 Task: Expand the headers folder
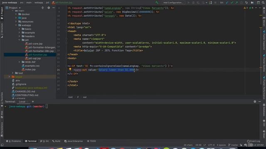[19, 36]
